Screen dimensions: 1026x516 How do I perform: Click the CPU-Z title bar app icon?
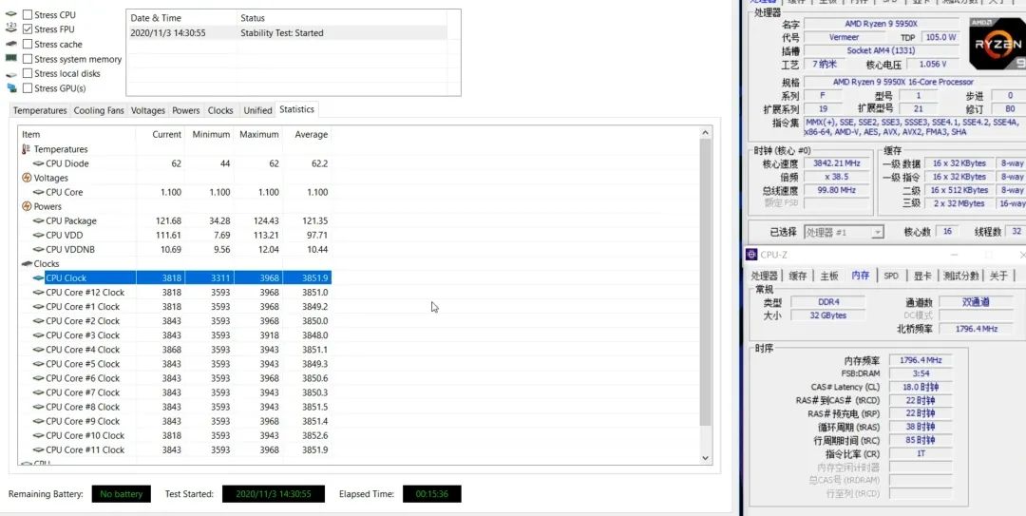click(x=751, y=255)
